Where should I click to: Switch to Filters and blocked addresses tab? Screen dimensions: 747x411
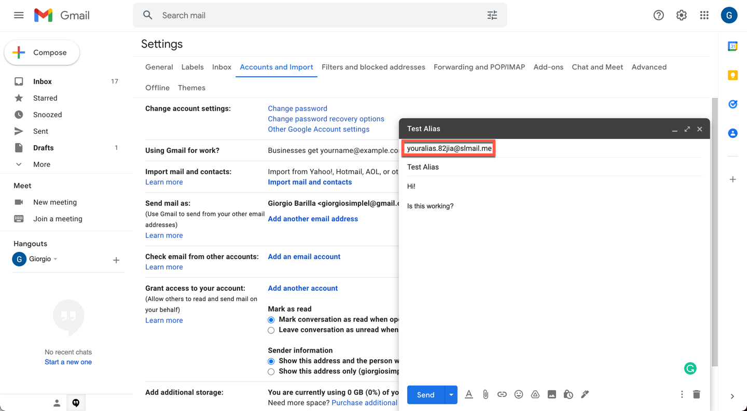[x=373, y=67]
